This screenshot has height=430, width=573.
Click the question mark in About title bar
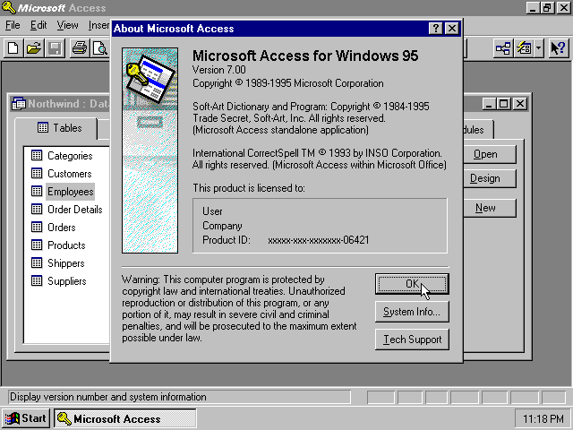pos(436,29)
